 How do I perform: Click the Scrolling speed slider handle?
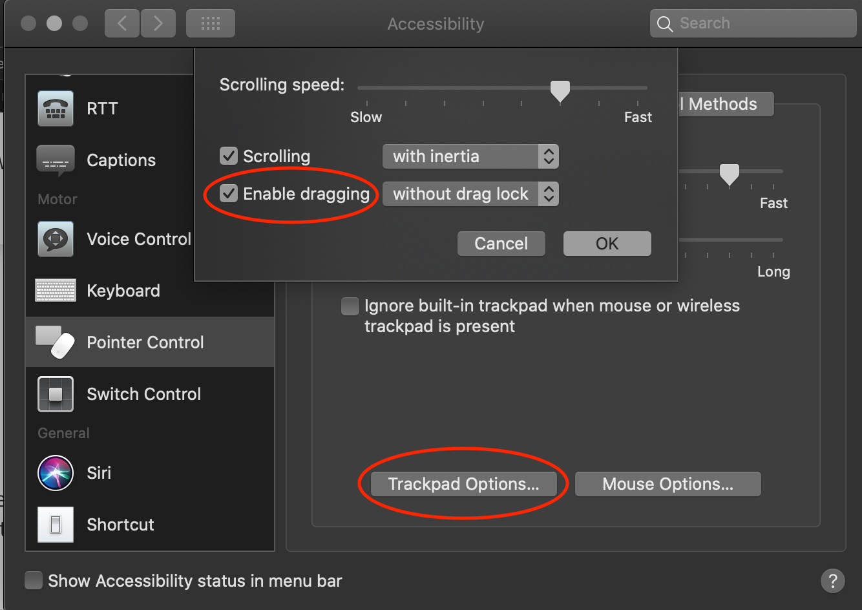[x=560, y=91]
